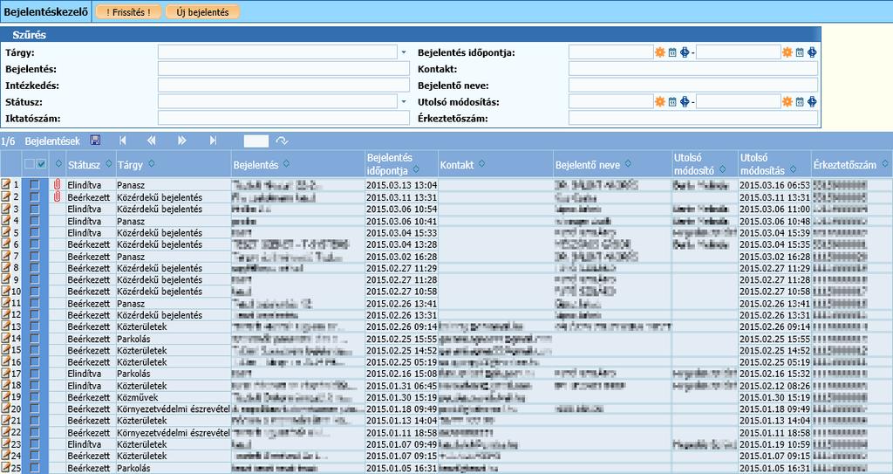Click the page number input box
Screen dimensions: 893x474
256,141
